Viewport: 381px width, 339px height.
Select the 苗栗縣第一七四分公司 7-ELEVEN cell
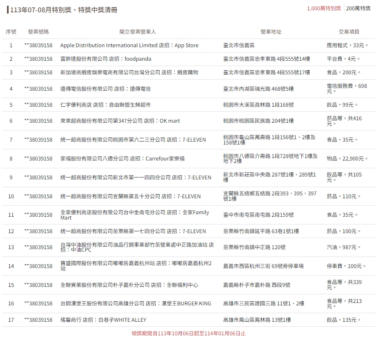[x=133, y=231]
